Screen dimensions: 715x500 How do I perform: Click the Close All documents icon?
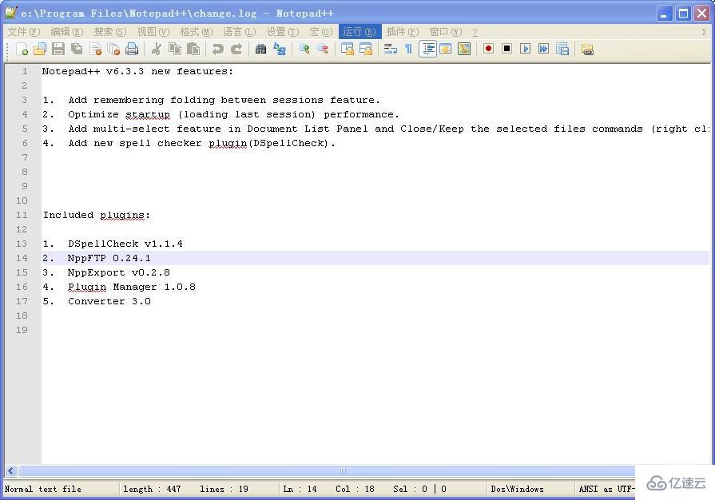113,50
